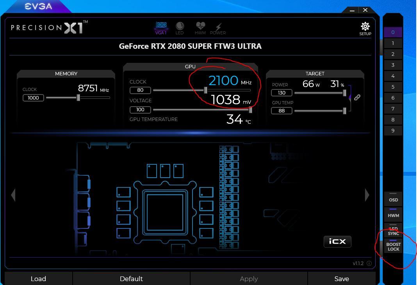Screen dimensions: 417x285
Task: Click the iCX button
Action: tap(337, 241)
